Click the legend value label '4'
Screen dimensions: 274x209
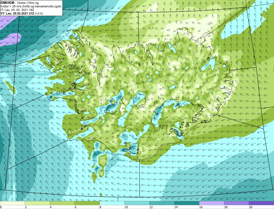[x=51, y=207]
